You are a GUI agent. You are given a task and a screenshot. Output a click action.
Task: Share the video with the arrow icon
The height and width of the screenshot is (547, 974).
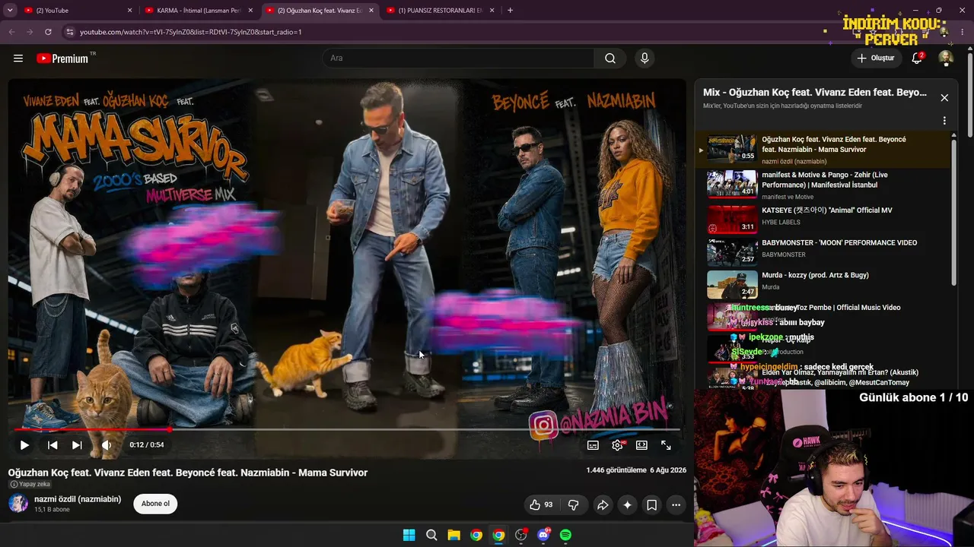coord(603,504)
